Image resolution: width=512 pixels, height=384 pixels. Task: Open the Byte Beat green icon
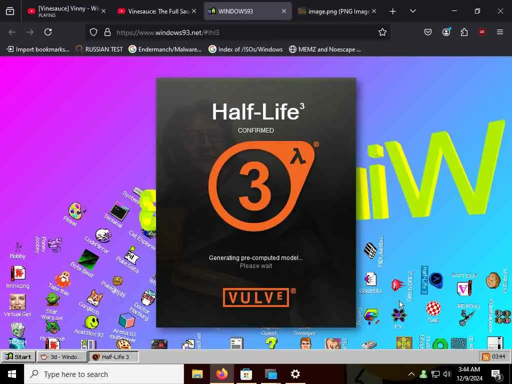tap(88, 259)
